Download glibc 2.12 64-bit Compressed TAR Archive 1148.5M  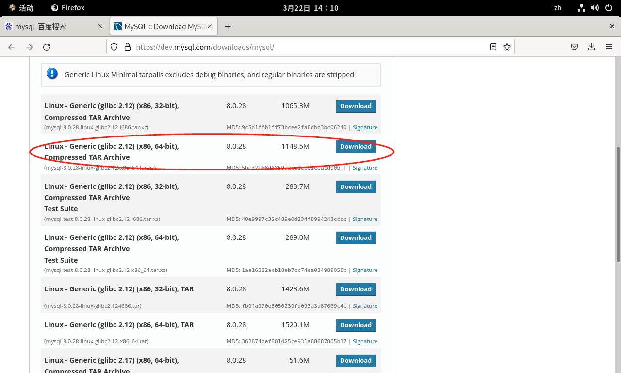tap(356, 146)
